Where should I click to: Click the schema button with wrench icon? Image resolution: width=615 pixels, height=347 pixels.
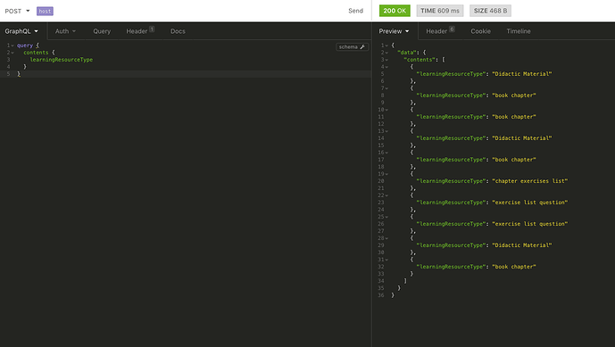(352, 47)
